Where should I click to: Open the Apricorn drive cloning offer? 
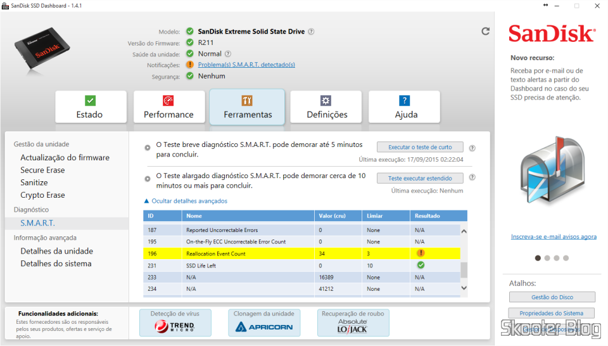[264, 323]
